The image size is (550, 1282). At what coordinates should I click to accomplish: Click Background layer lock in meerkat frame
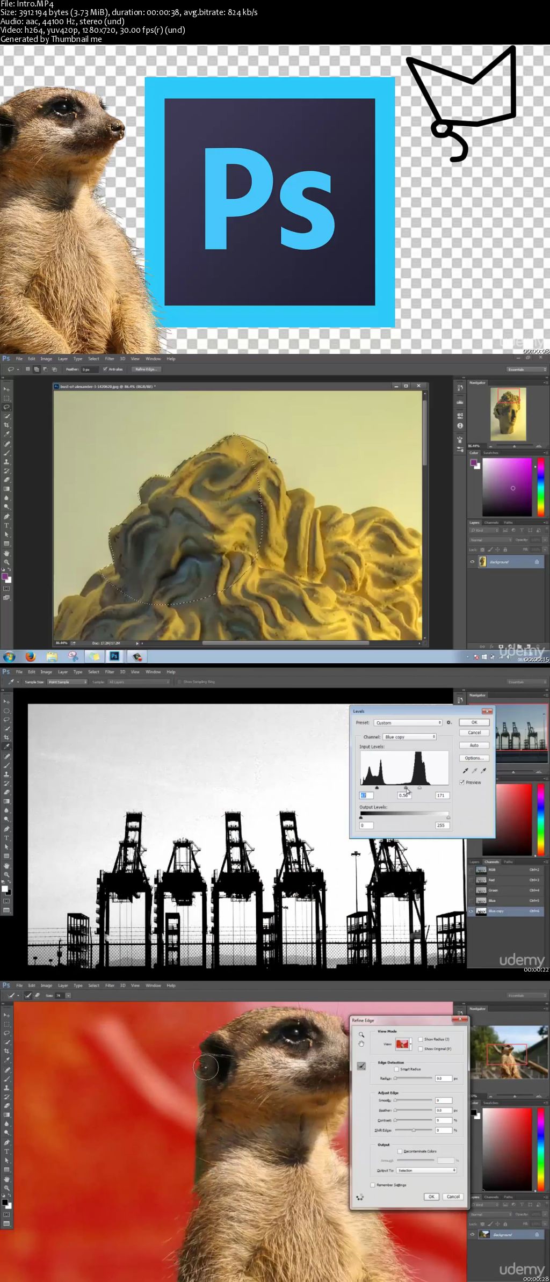coord(537,1235)
